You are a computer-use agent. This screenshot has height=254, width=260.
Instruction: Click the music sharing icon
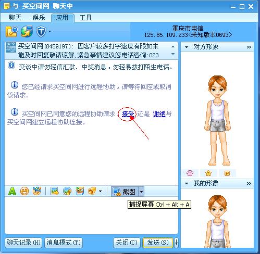(x=67, y=192)
